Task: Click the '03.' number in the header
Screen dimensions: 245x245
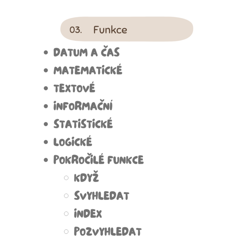Action: [76, 30]
